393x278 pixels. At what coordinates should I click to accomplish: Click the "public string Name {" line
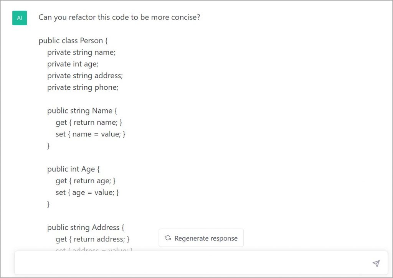coord(82,111)
